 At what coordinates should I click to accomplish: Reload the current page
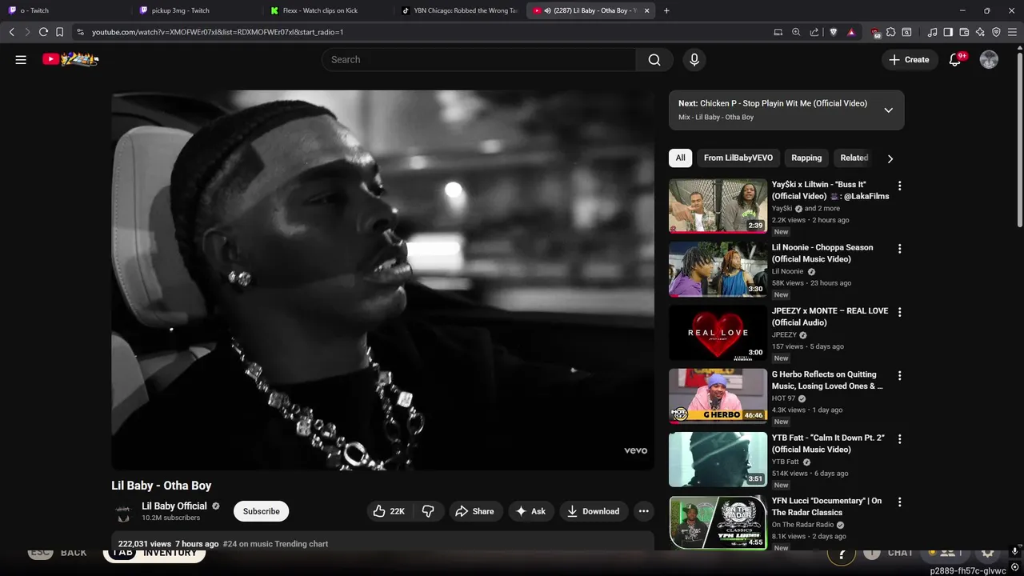[43, 32]
